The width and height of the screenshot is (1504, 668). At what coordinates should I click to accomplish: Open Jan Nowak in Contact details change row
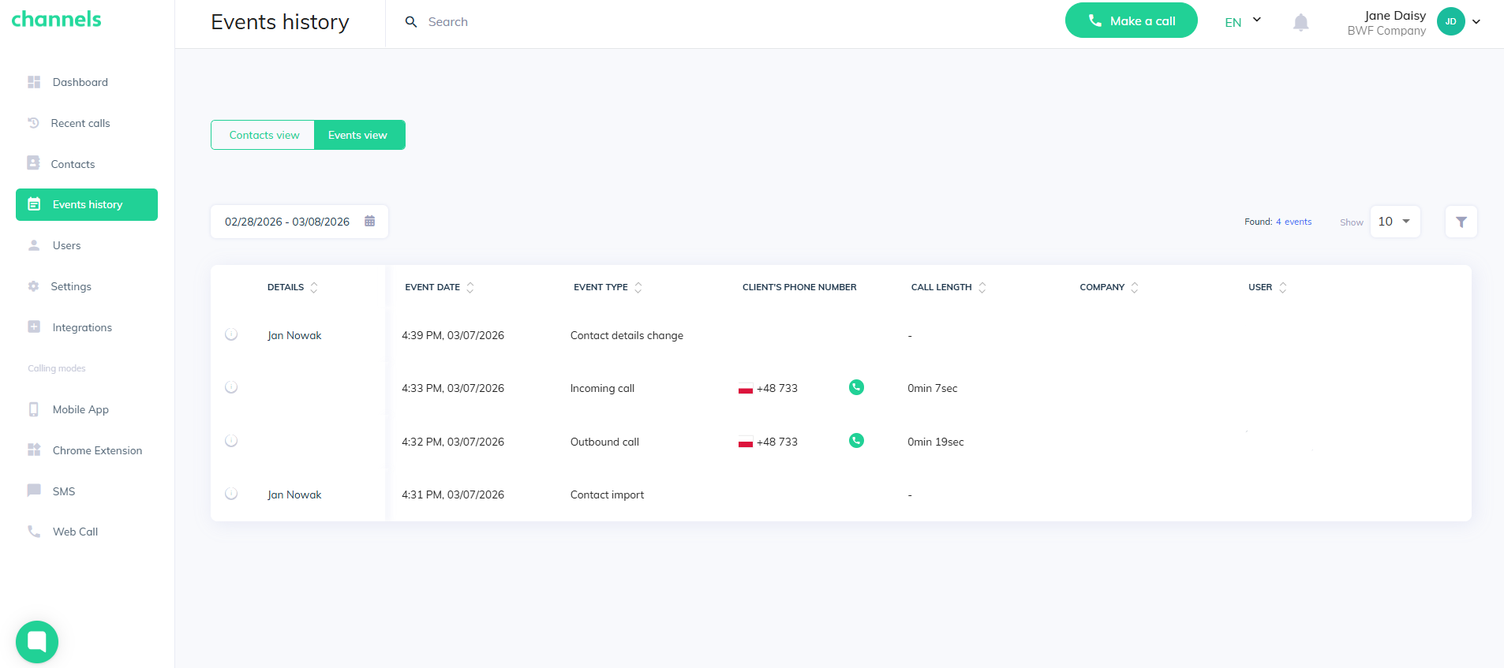294,335
